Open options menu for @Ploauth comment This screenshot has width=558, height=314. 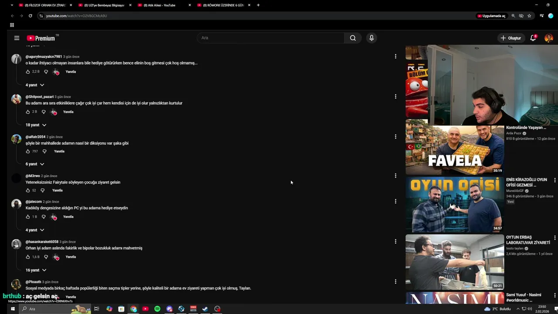[395, 281]
